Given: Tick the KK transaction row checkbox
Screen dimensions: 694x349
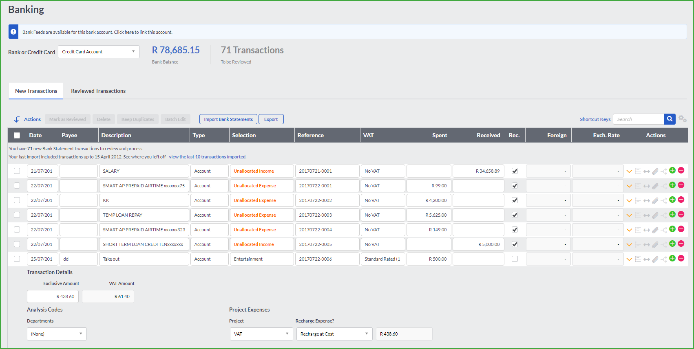Looking at the screenshot, I should tap(17, 200).
